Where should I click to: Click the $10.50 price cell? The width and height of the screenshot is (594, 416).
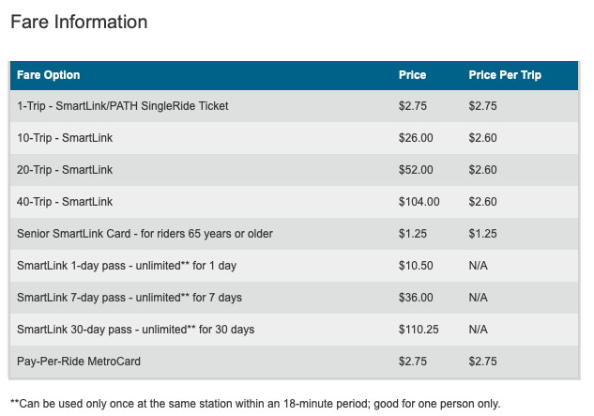pos(416,266)
